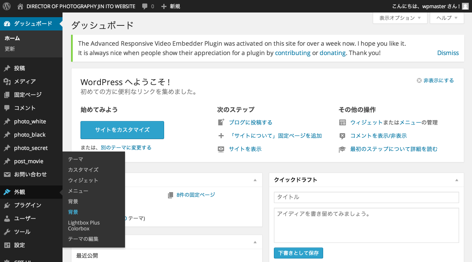This screenshot has width=472, height=262.
Task: Click the WordPress logo in admin bar
Action: (7, 6)
